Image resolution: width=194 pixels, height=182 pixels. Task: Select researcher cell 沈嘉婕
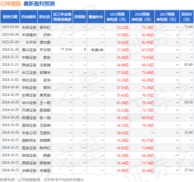(45, 65)
